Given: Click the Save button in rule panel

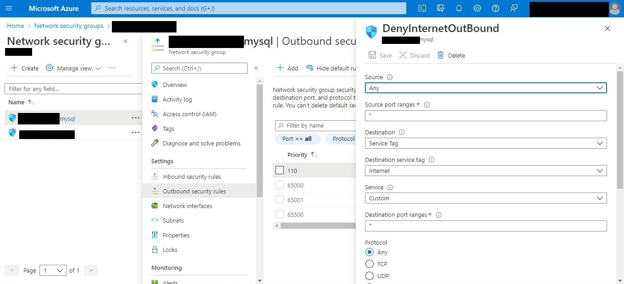Looking at the screenshot, I should [380, 55].
